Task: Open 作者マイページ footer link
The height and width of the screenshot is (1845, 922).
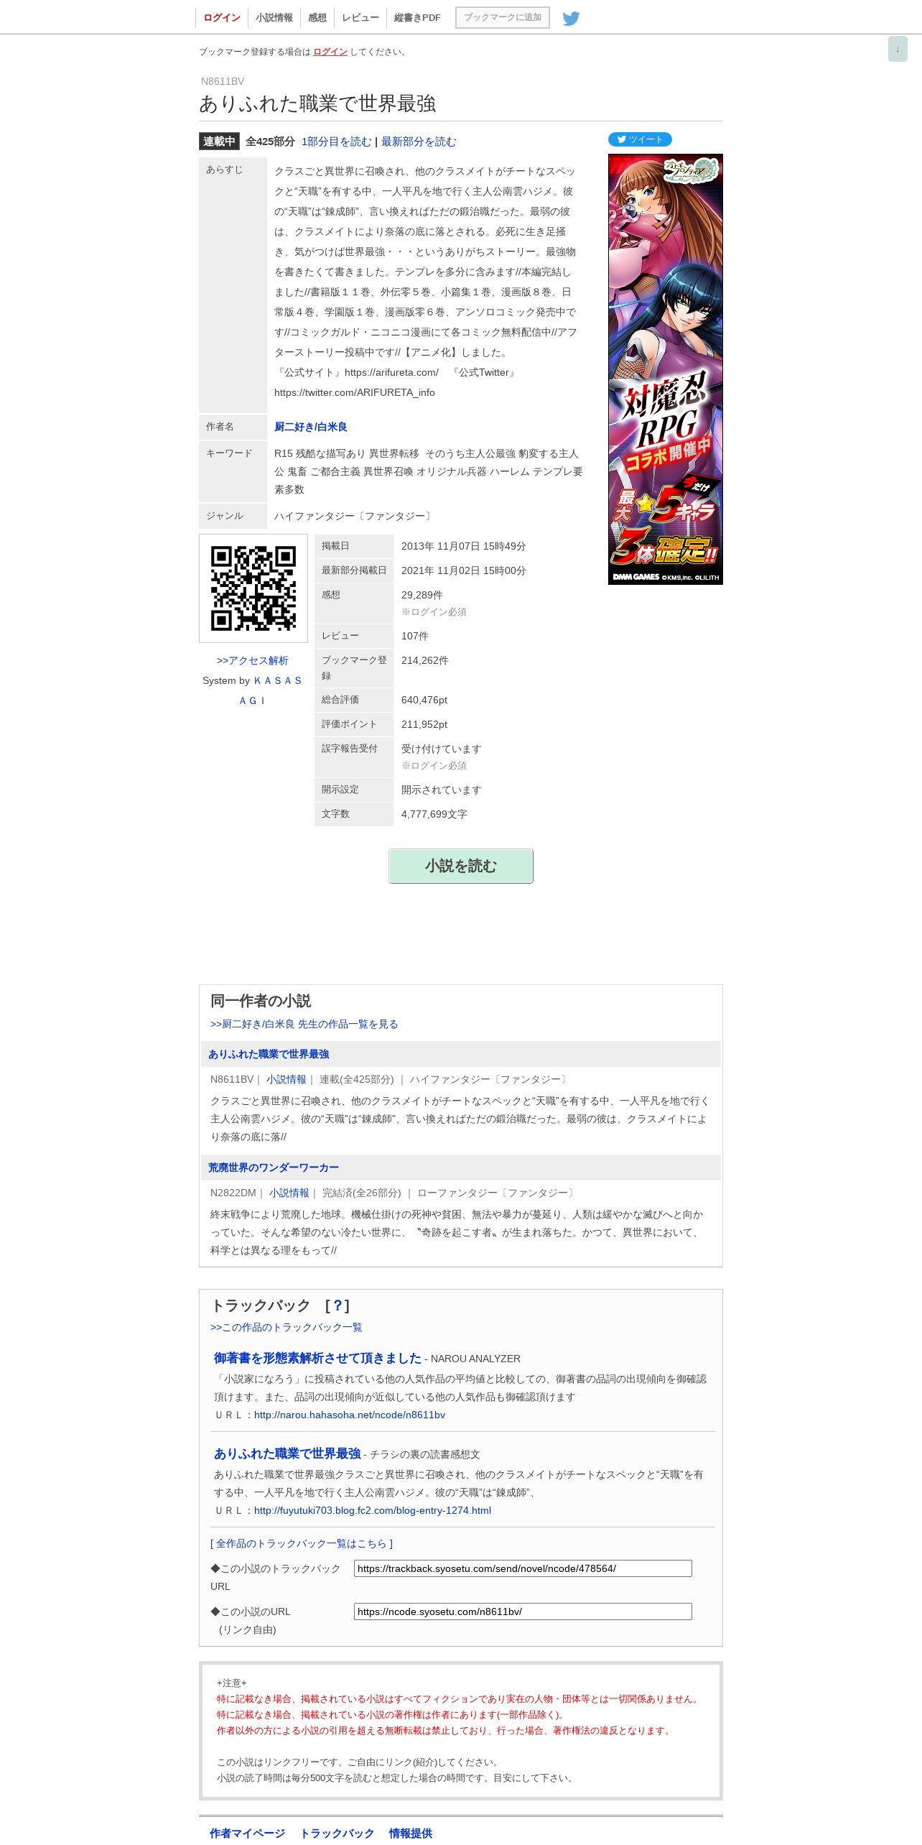Action: coord(247,1833)
